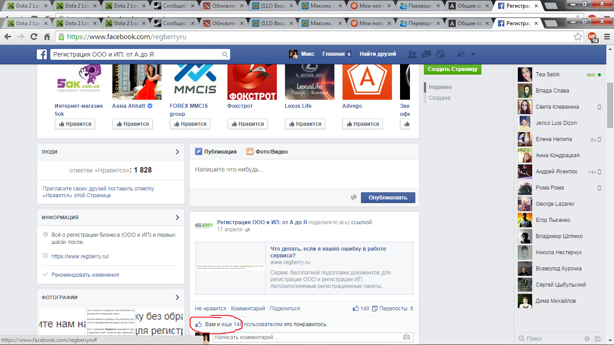Bookmark this page with the star icon
The width and height of the screenshot is (614, 345).
point(578,37)
